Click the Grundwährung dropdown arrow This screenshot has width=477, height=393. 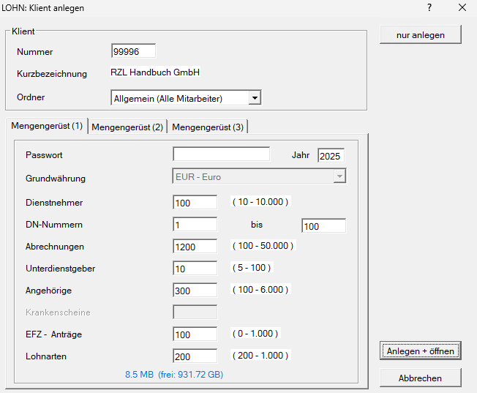(x=339, y=176)
